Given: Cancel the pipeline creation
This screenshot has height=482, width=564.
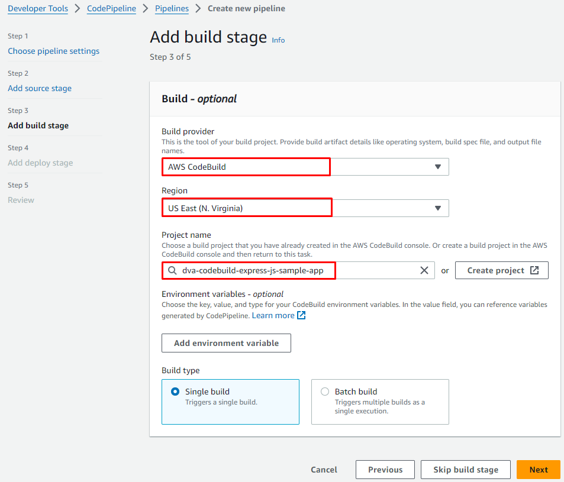Looking at the screenshot, I should tap(324, 470).
